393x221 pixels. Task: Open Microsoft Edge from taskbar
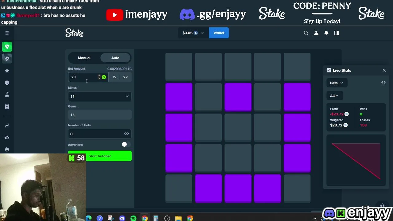click(88, 218)
